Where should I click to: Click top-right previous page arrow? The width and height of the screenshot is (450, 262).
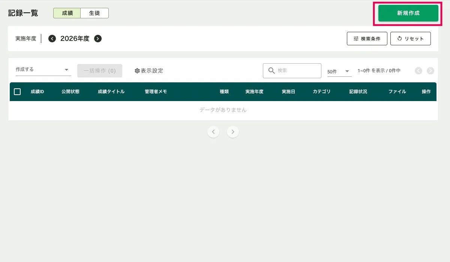[x=418, y=71]
